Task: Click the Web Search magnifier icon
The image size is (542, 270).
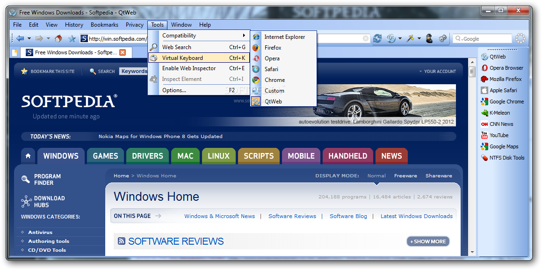Action: click(153, 47)
